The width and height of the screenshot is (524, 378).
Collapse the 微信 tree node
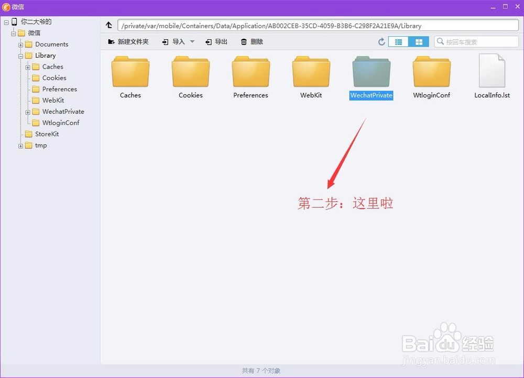tap(14, 34)
